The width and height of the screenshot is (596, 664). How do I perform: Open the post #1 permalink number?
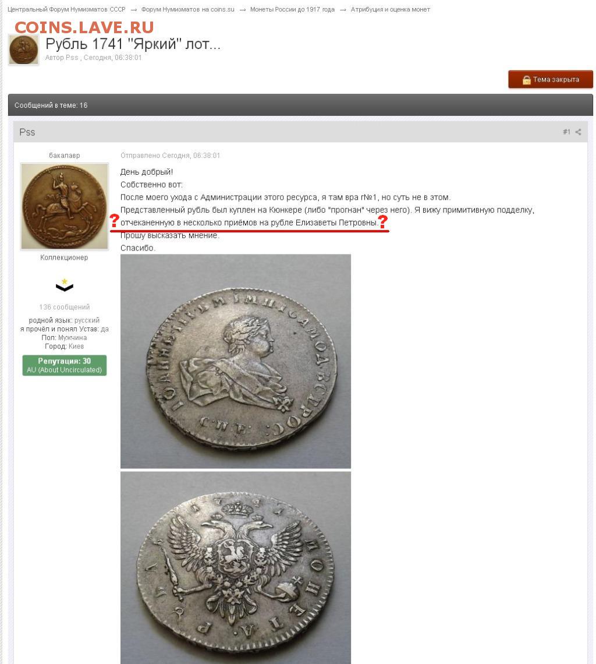(x=566, y=132)
